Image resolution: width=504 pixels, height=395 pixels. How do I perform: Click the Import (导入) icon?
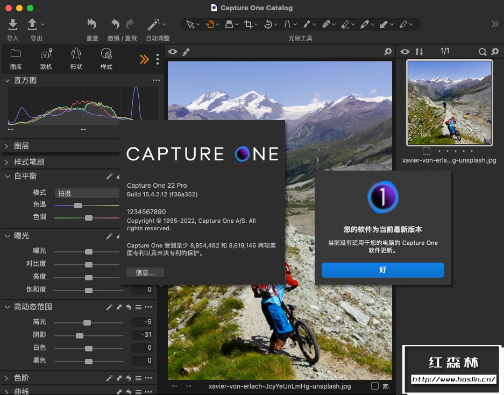pos(13,24)
